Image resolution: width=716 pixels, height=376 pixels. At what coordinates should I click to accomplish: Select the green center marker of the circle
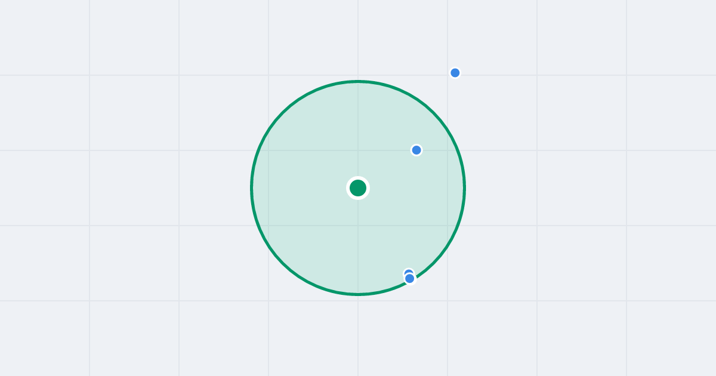(358, 188)
